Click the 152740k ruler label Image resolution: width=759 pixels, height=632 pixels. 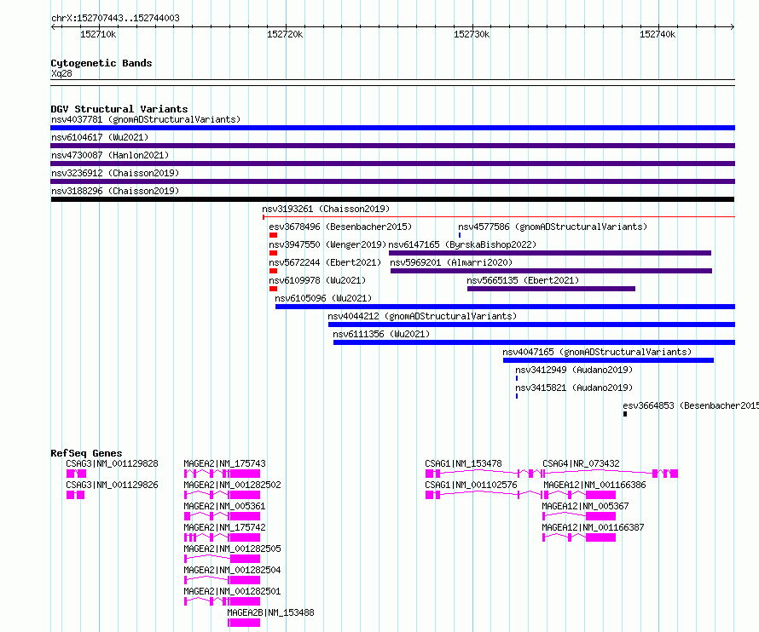pyautogui.click(x=658, y=34)
